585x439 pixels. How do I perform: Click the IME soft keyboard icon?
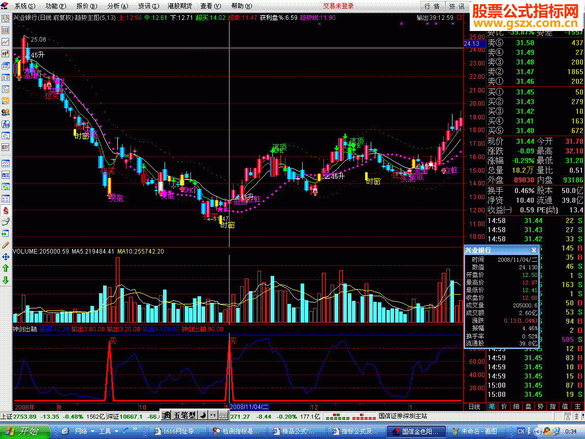223,415
